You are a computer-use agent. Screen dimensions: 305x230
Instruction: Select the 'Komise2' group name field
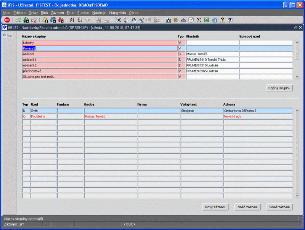(100, 48)
